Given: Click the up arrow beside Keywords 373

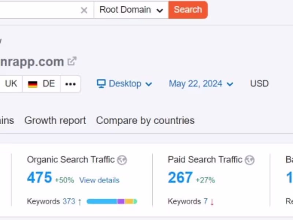Looking at the screenshot, I should 79,201.
